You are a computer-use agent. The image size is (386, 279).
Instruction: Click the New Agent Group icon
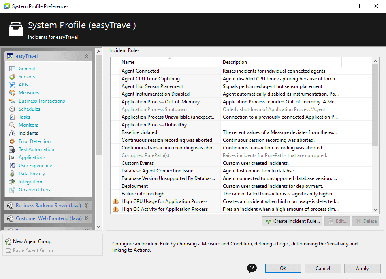tap(8, 241)
